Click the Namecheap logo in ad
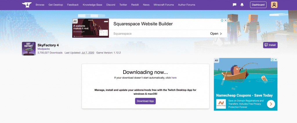The height and width of the screenshot is (123, 297). click(221, 104)
